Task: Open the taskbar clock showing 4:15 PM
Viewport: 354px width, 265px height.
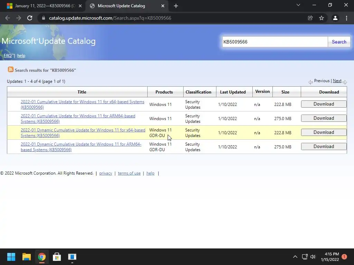Action: (330, 257)
